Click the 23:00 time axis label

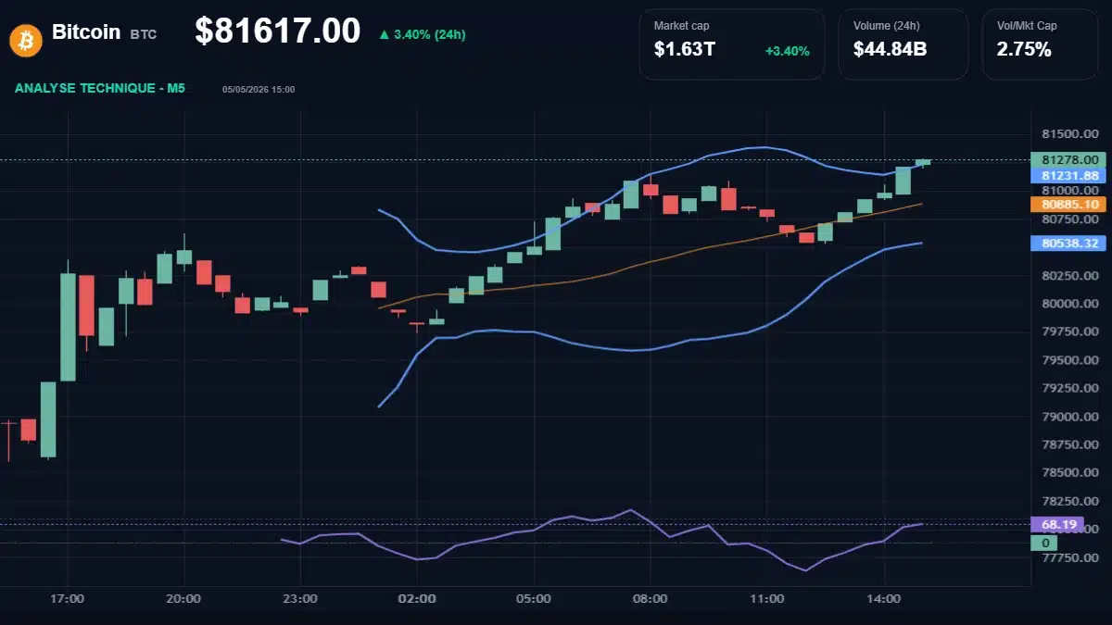coord(300,599)
